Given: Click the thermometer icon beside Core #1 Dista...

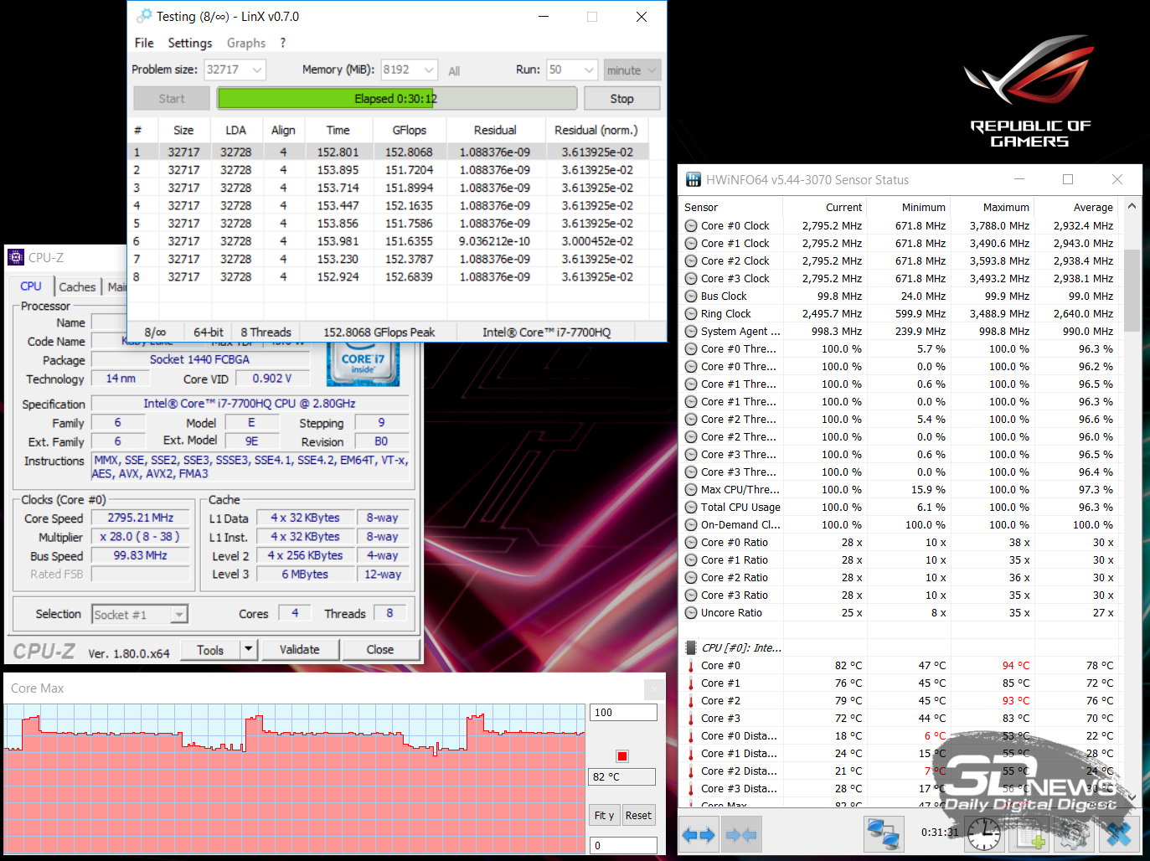Looking at the screenshot, I should point(691,754).
